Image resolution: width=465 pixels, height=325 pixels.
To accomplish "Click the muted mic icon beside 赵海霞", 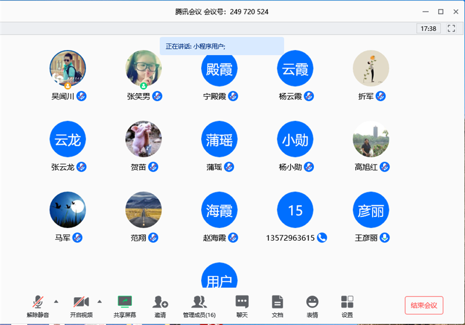I will pos(233,238).
